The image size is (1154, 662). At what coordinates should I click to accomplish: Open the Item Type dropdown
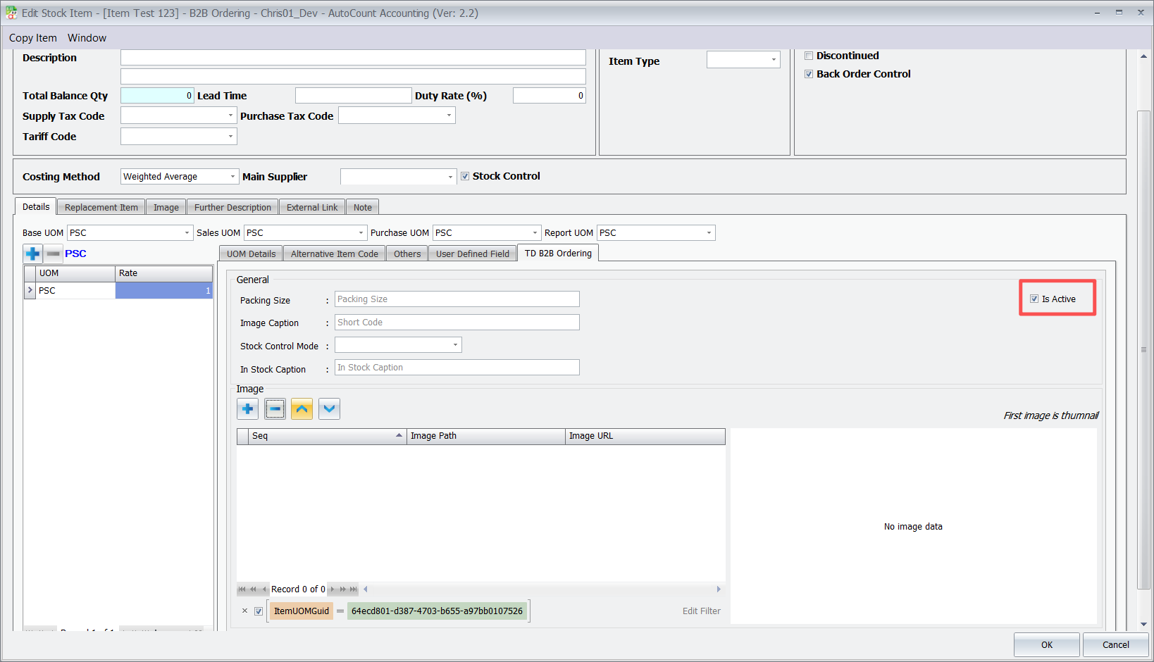(774, 60)
